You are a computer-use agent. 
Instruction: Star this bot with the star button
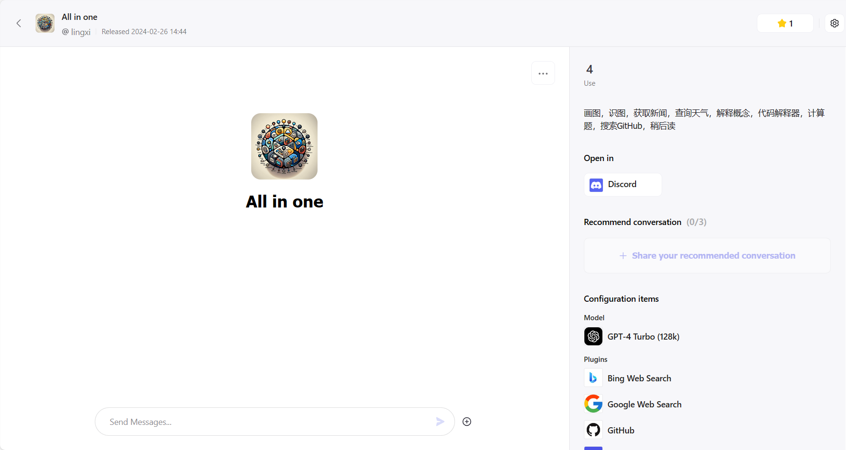[785, 23]
